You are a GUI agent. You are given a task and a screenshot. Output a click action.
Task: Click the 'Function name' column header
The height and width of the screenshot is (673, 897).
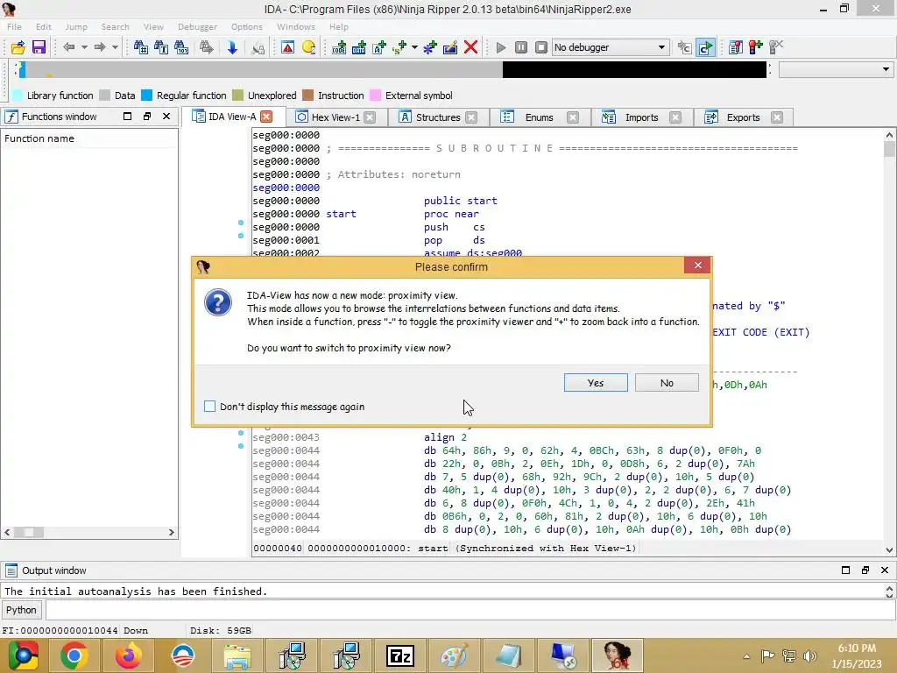click(89, 138)
